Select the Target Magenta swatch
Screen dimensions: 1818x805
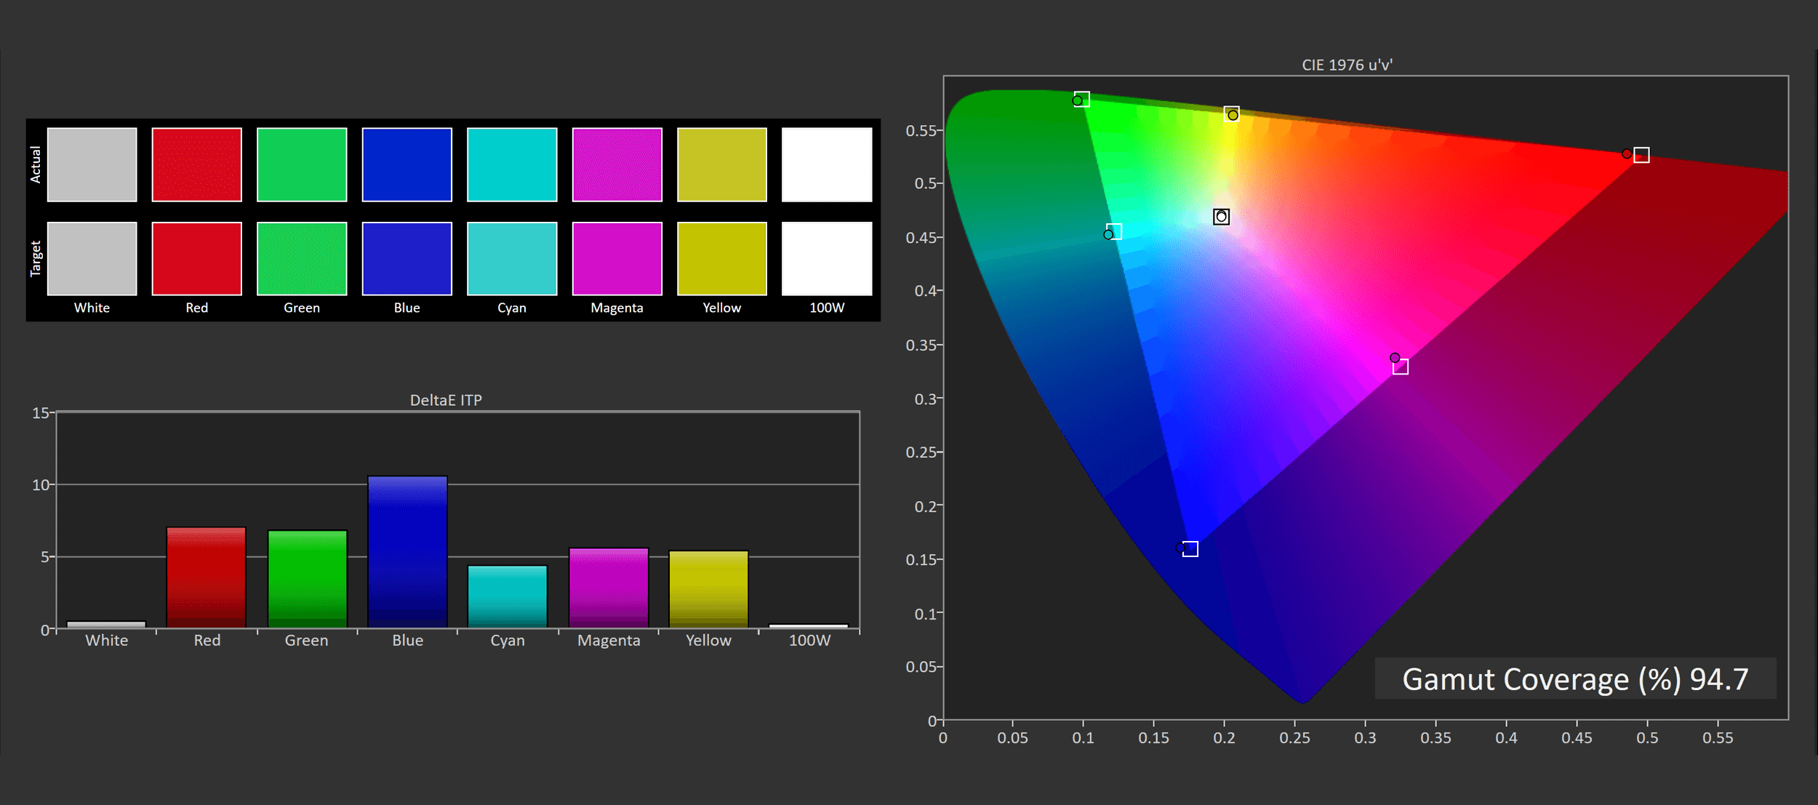click(x=617, y=259)
